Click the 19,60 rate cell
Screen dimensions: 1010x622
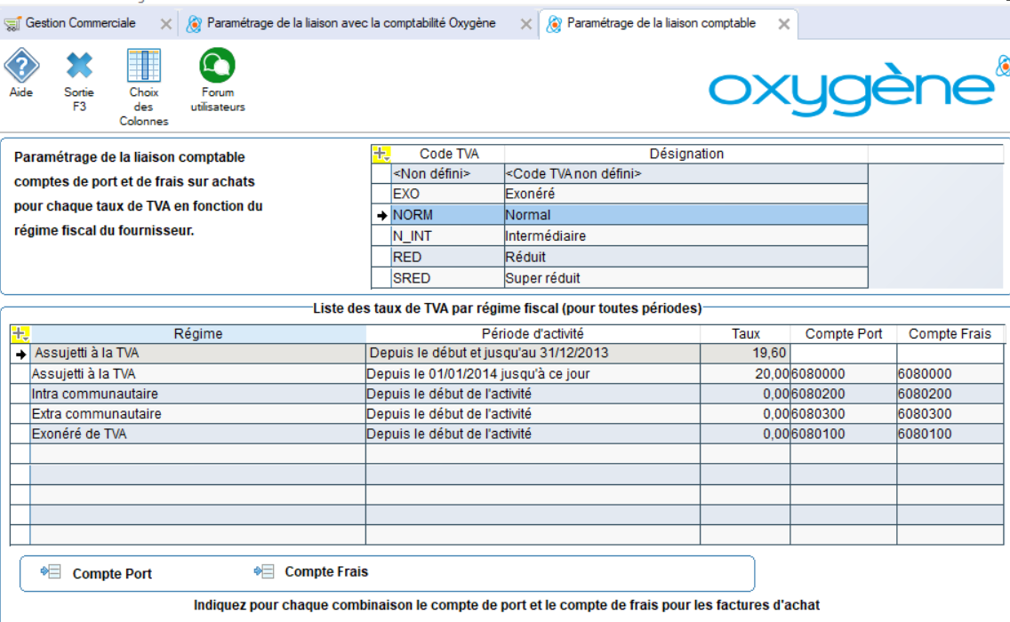tap(745, 354)
